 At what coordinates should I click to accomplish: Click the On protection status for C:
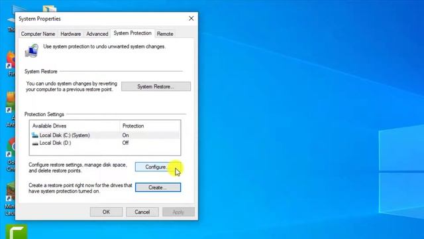tap(125, 135)
